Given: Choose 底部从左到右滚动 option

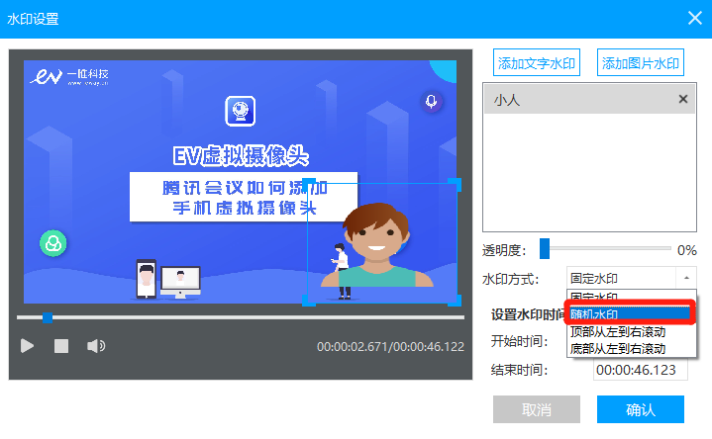Looking at the screenshot, I should (631, 348).
